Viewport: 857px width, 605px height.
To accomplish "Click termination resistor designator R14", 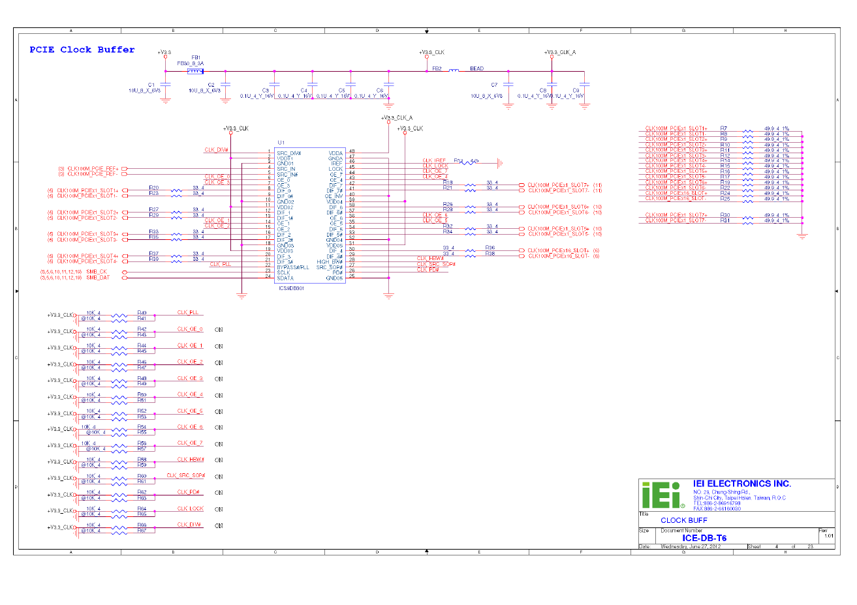I will 725,161.
